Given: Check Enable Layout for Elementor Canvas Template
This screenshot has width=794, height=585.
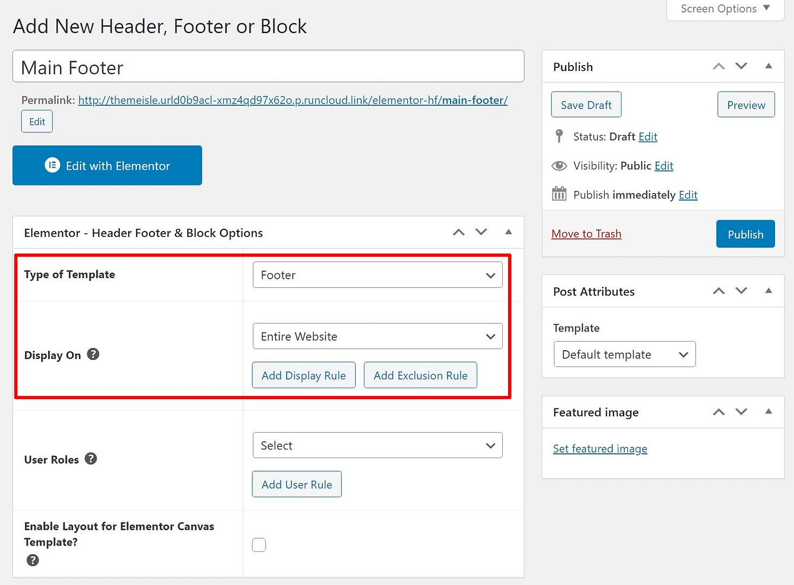Looking at the screenshot, I should tap(259, 544).
